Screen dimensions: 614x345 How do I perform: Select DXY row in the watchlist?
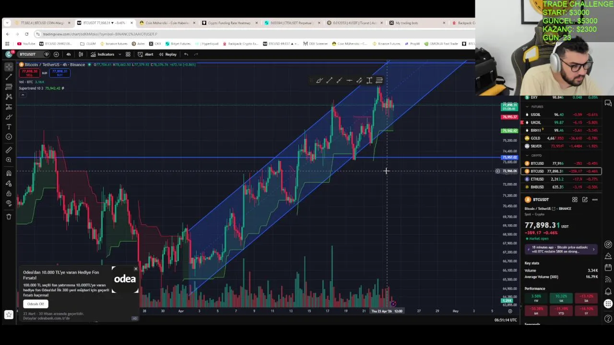[x=562, y=97]
